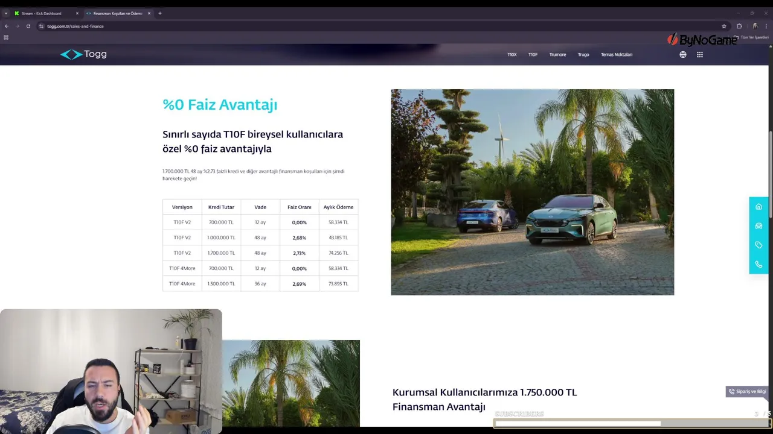773x434 pixels.
Task: View site information icon in address bar
Action: [41, 26]
